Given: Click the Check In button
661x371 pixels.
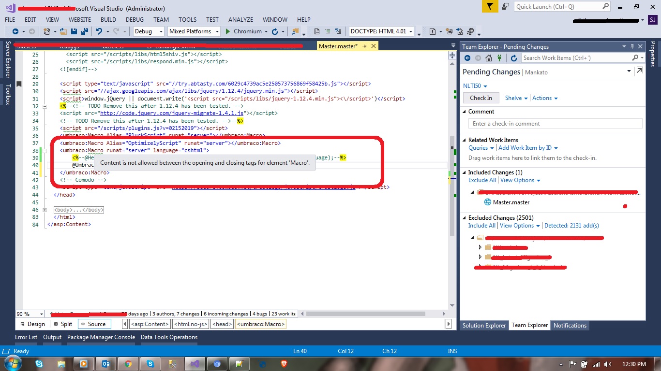Looking at the screenshot, I should 481,98.
